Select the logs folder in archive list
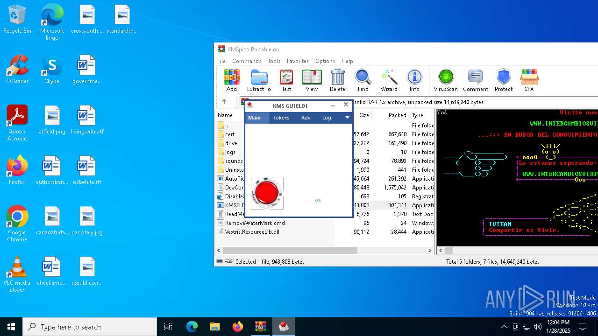The width and height of the screenshot is (598, 336). coord(230,152)
